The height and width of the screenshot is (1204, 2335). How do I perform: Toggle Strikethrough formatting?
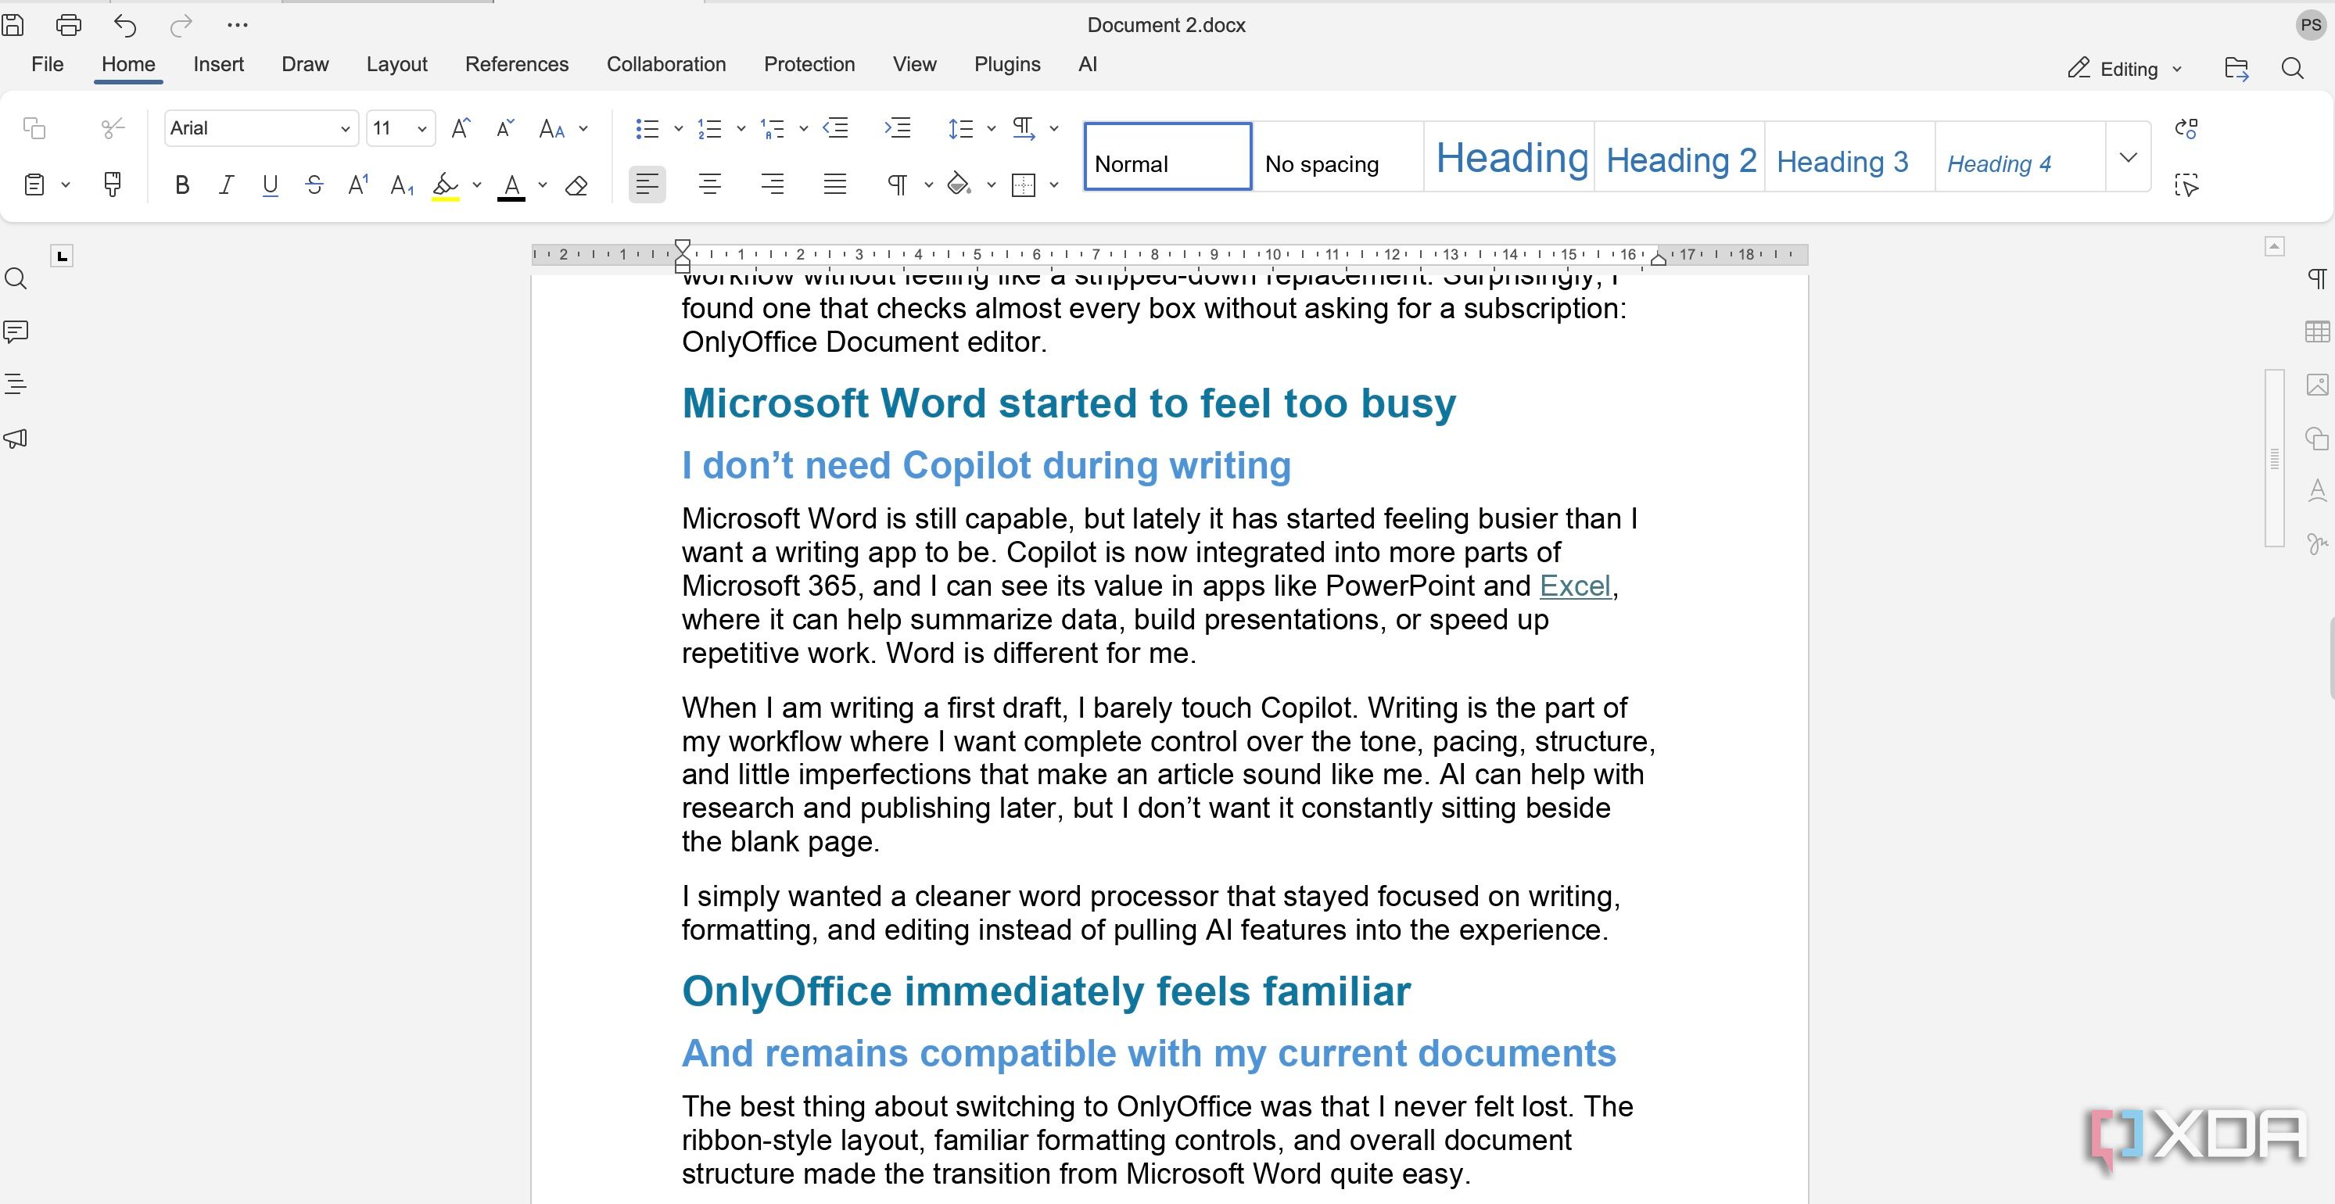[x=314, y=186]
